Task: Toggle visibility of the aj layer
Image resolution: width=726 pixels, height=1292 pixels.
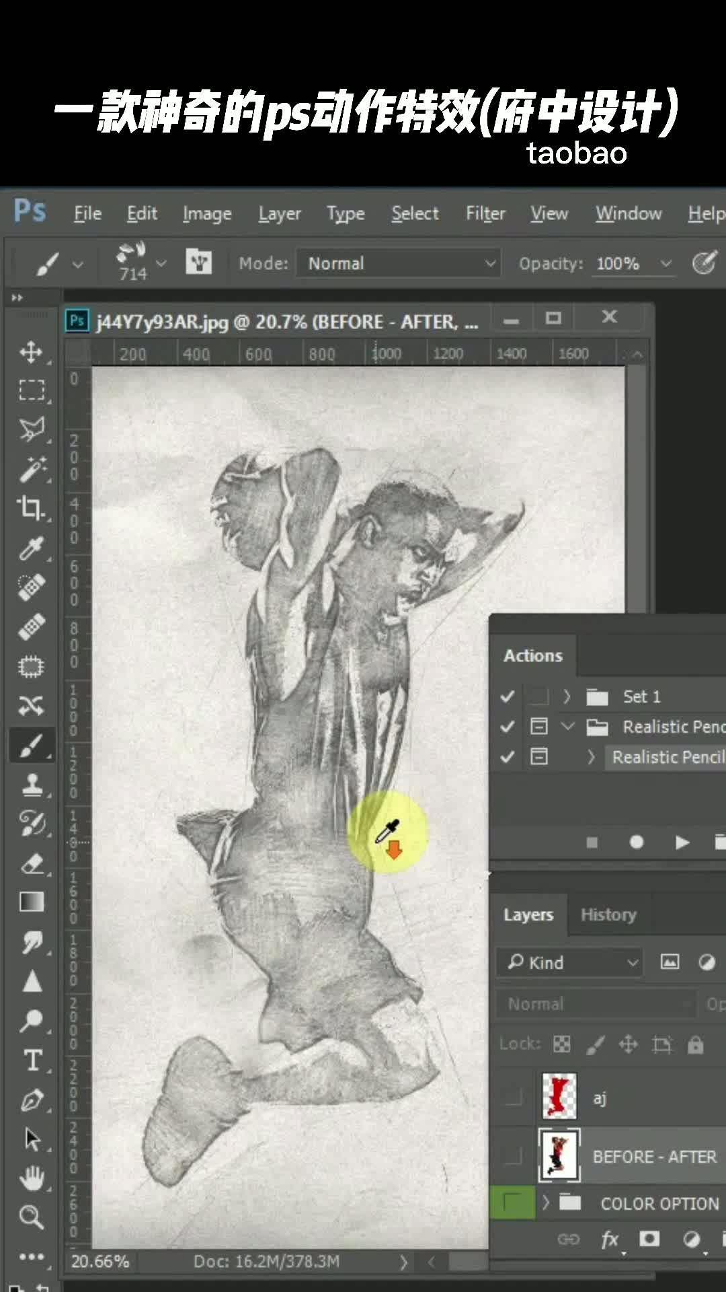Action: (x=513, y=1097)
